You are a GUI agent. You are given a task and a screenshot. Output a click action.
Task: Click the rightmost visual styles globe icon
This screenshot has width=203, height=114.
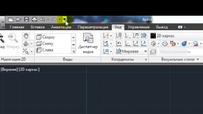[196, 44]
